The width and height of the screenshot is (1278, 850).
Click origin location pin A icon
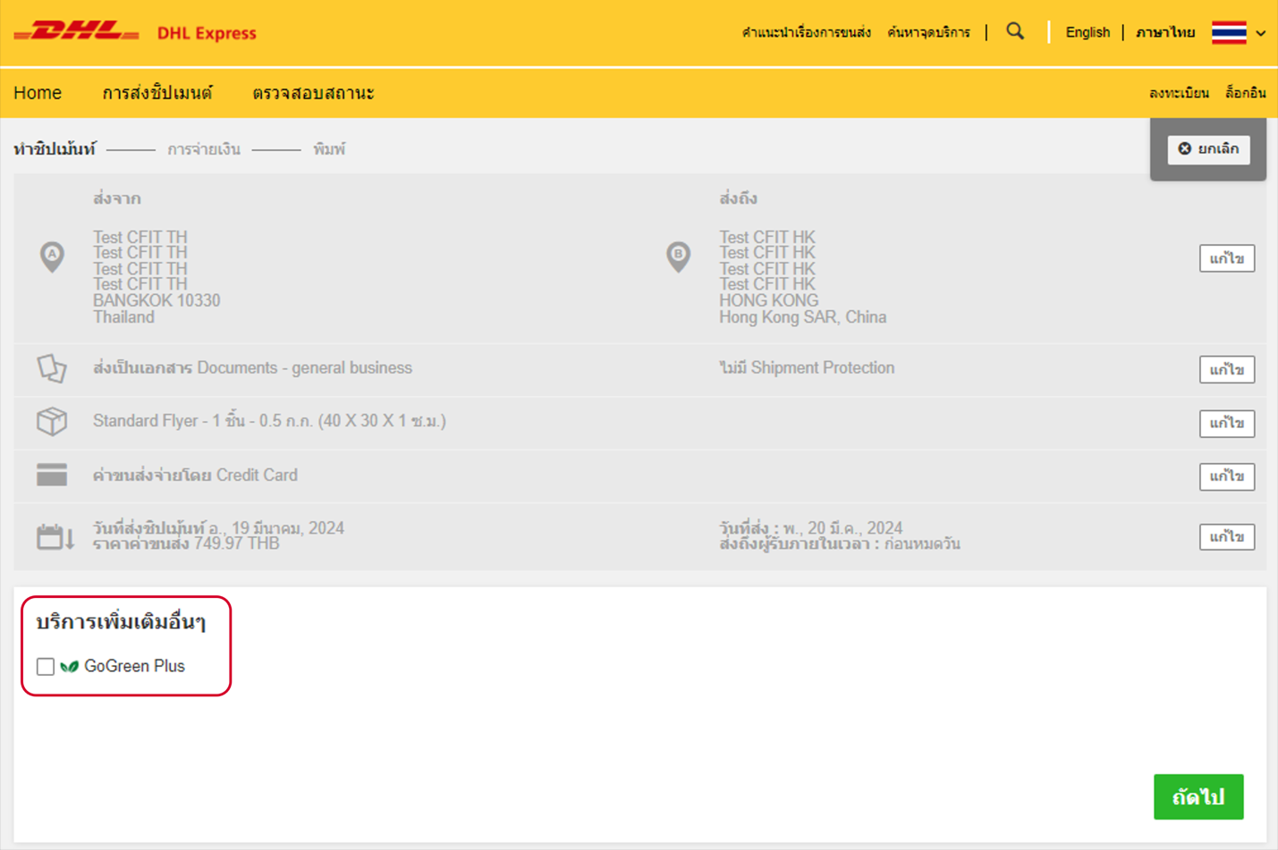52,257
